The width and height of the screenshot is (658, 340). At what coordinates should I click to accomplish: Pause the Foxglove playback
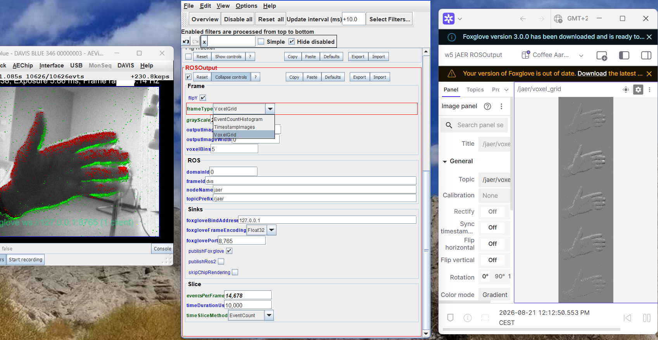click(647, 318)
